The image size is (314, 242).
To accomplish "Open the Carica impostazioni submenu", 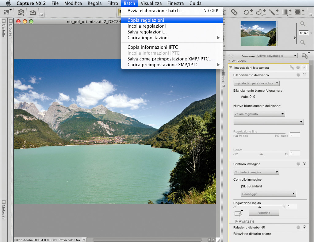I will [x=172, y=38].
